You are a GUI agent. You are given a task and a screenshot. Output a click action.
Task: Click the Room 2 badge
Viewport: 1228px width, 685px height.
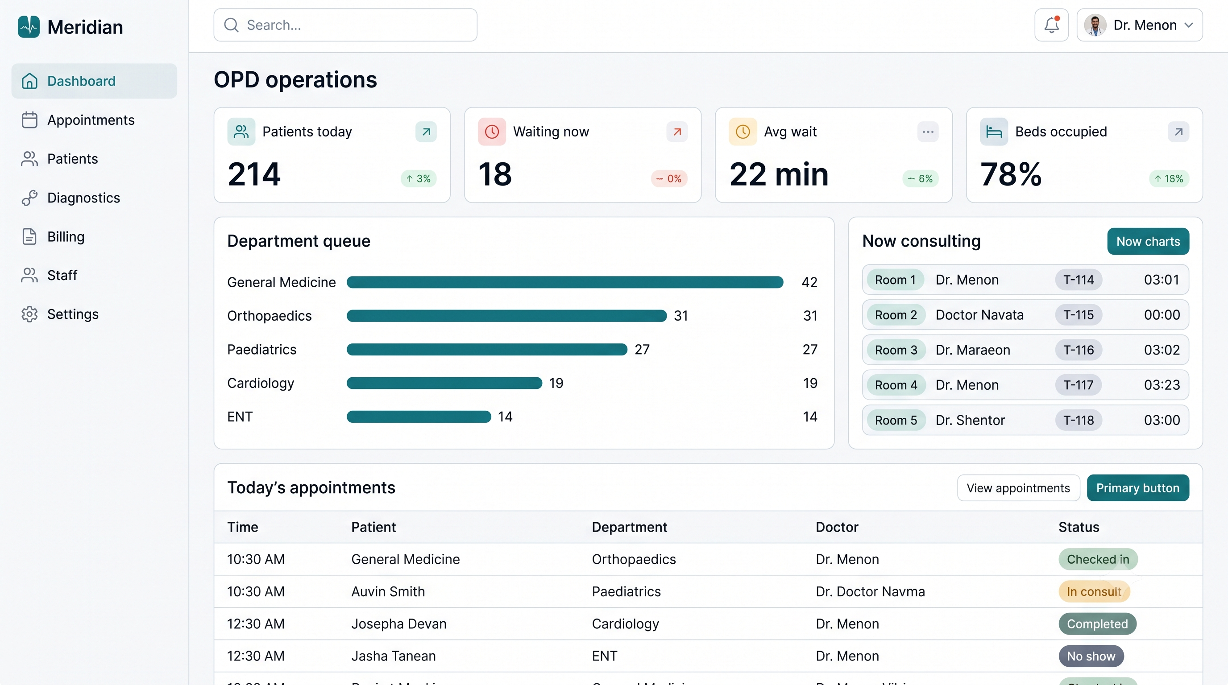pyautogui.click(x=896, y=315)
